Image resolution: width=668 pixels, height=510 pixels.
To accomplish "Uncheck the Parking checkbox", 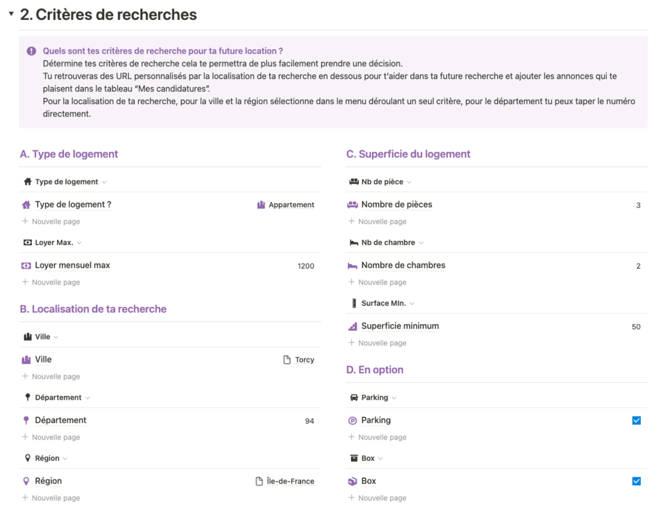I will tap(636, 420).
